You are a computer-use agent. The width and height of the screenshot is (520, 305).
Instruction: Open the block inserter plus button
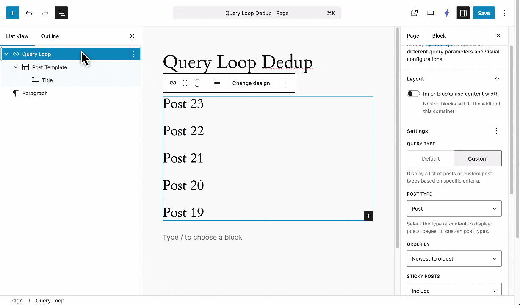click(x=13, y=13)
